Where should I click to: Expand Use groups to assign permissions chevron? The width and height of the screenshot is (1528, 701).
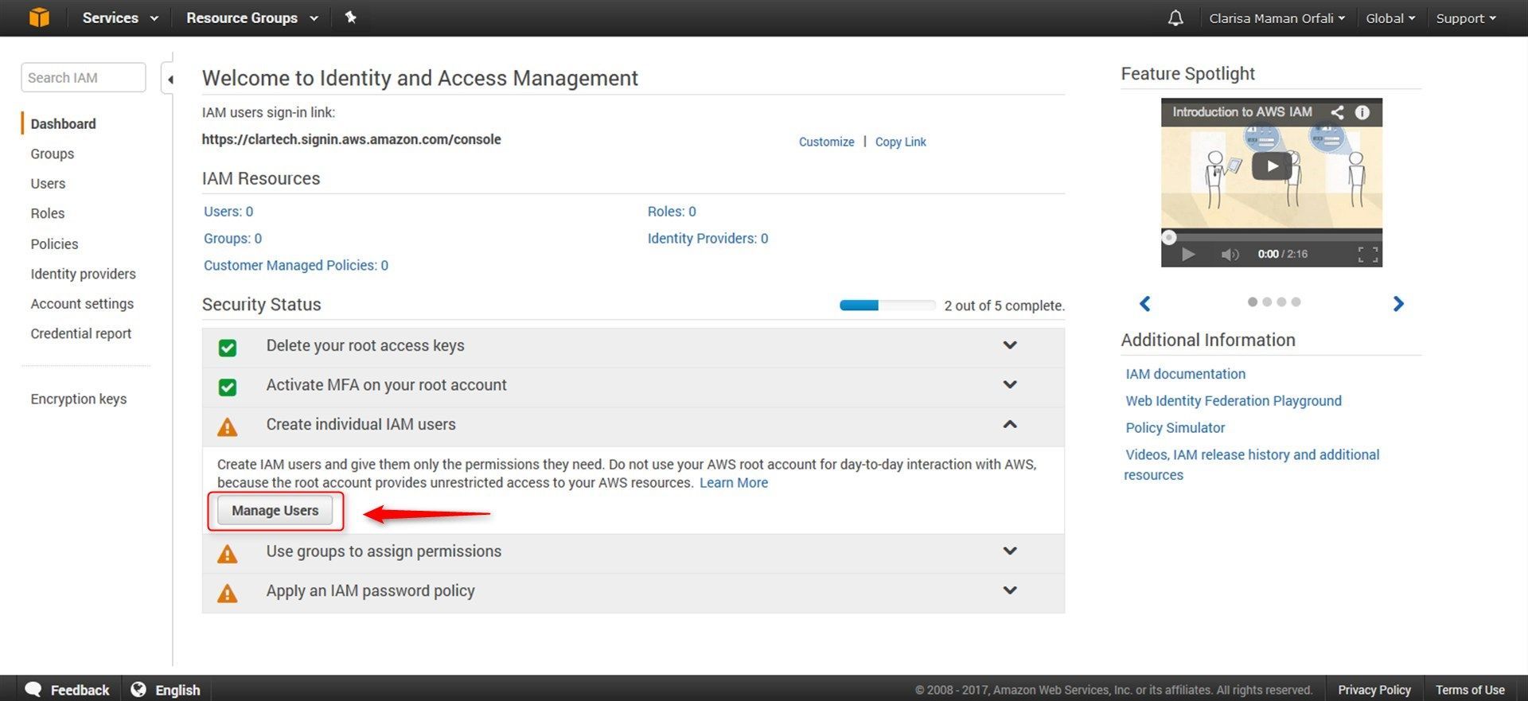pyautogui.click(x=1010, y=551)
